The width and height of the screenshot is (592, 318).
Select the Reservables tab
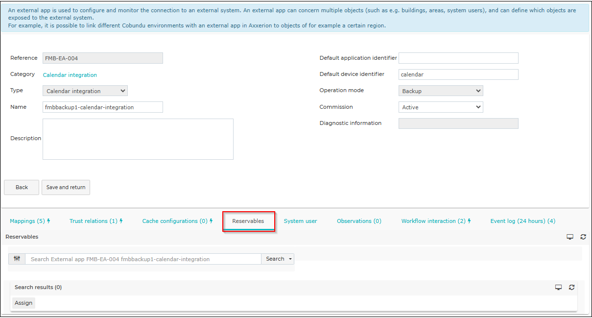click(248, 221)
